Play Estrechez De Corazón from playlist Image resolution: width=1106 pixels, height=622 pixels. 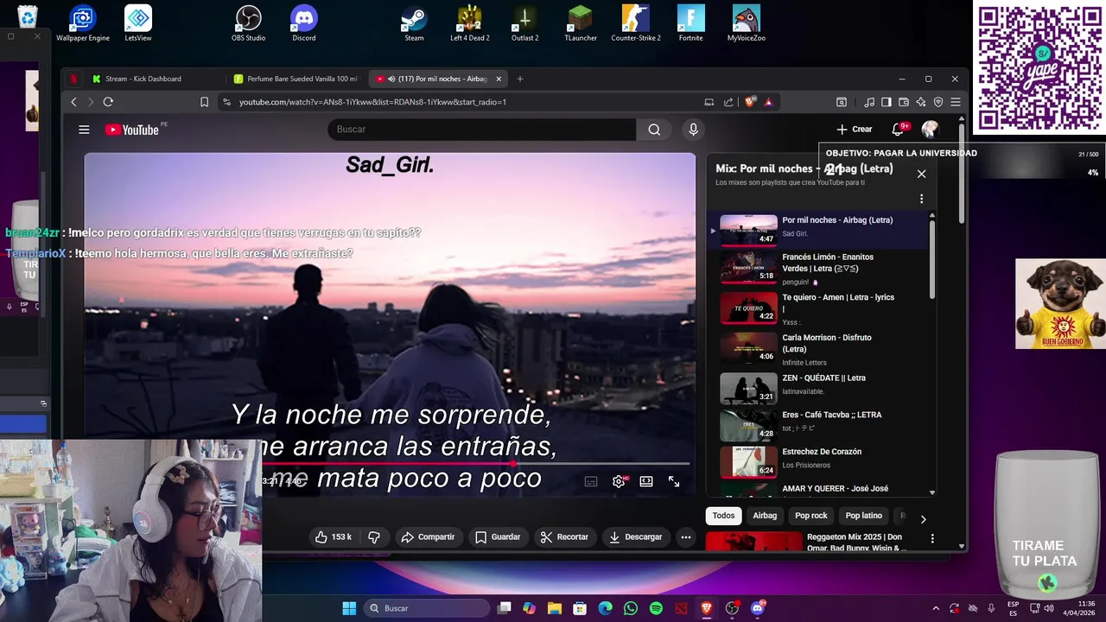click(818, 460)
